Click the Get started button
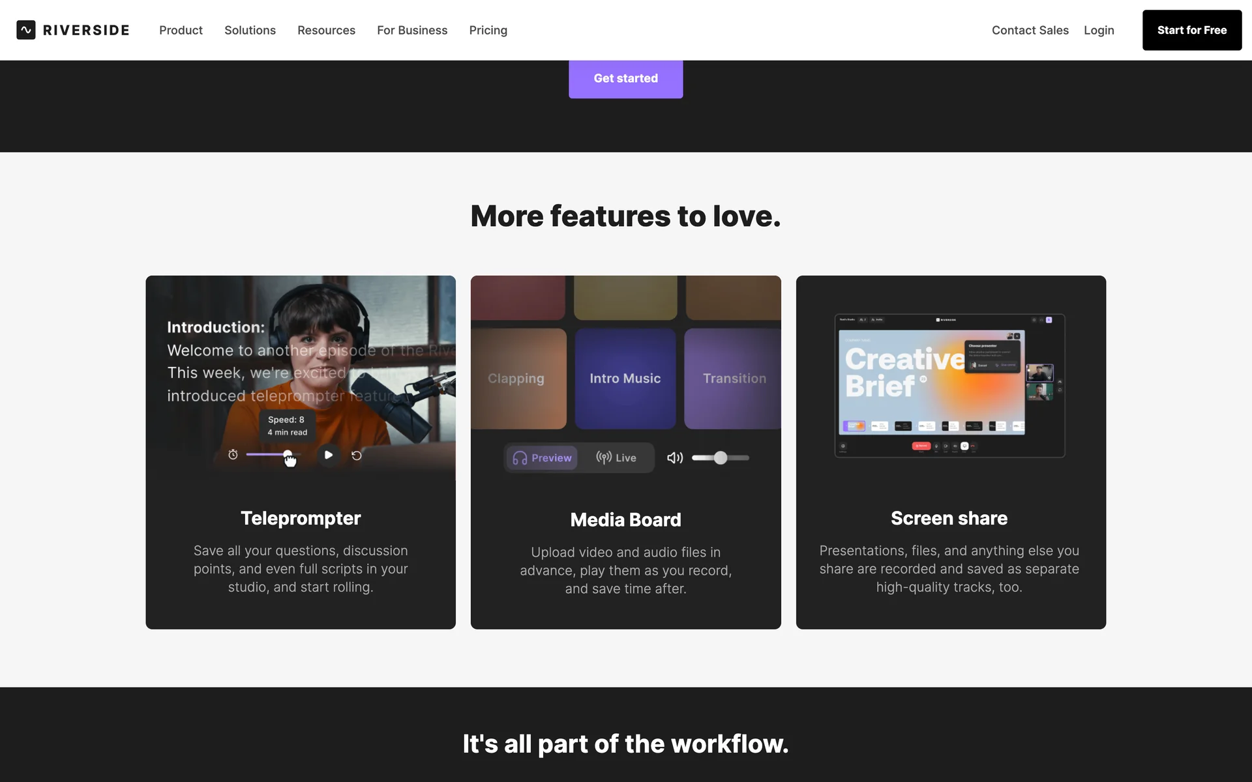Screen dimensions: 1252x782 (625, 78)
